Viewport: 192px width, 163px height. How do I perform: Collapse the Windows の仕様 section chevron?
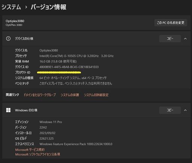point(185,110)
